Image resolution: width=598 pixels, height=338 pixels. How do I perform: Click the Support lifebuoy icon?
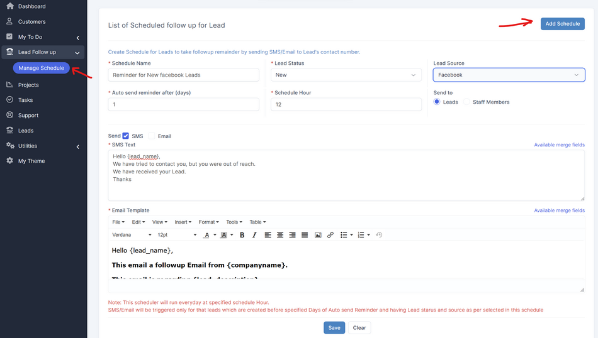(9, 115)
